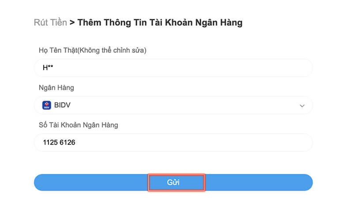Click the breadcrumb separator arrow
Screen dimensions: 353x203
pos(72,23)
